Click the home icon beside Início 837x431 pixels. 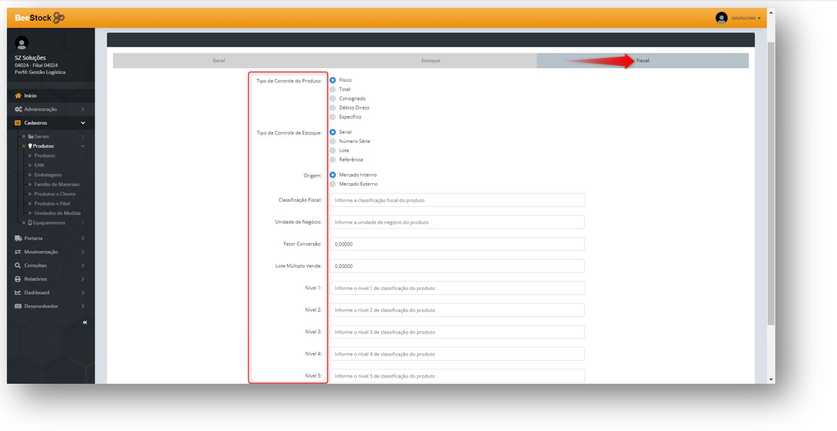[18, 96]
